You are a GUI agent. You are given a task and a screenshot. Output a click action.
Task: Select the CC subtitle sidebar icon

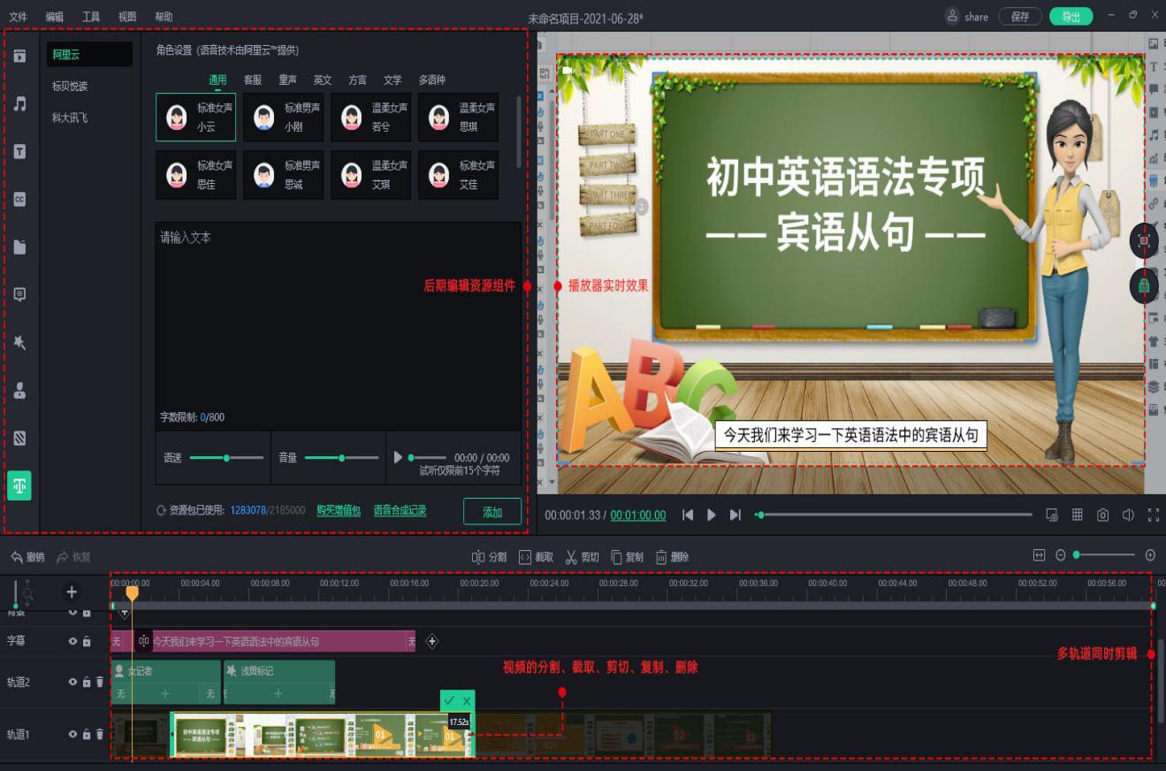click(19, 199)
